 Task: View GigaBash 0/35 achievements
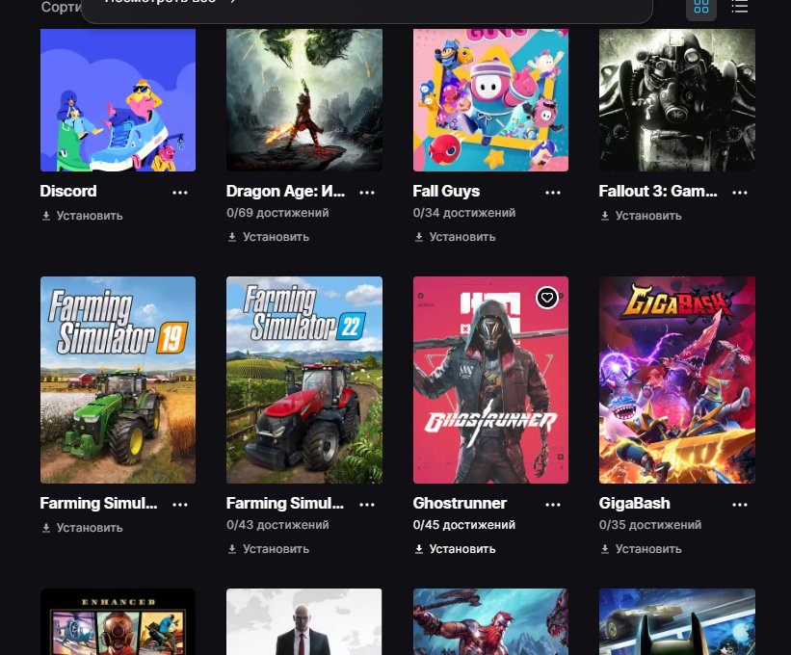coord(650,525)
